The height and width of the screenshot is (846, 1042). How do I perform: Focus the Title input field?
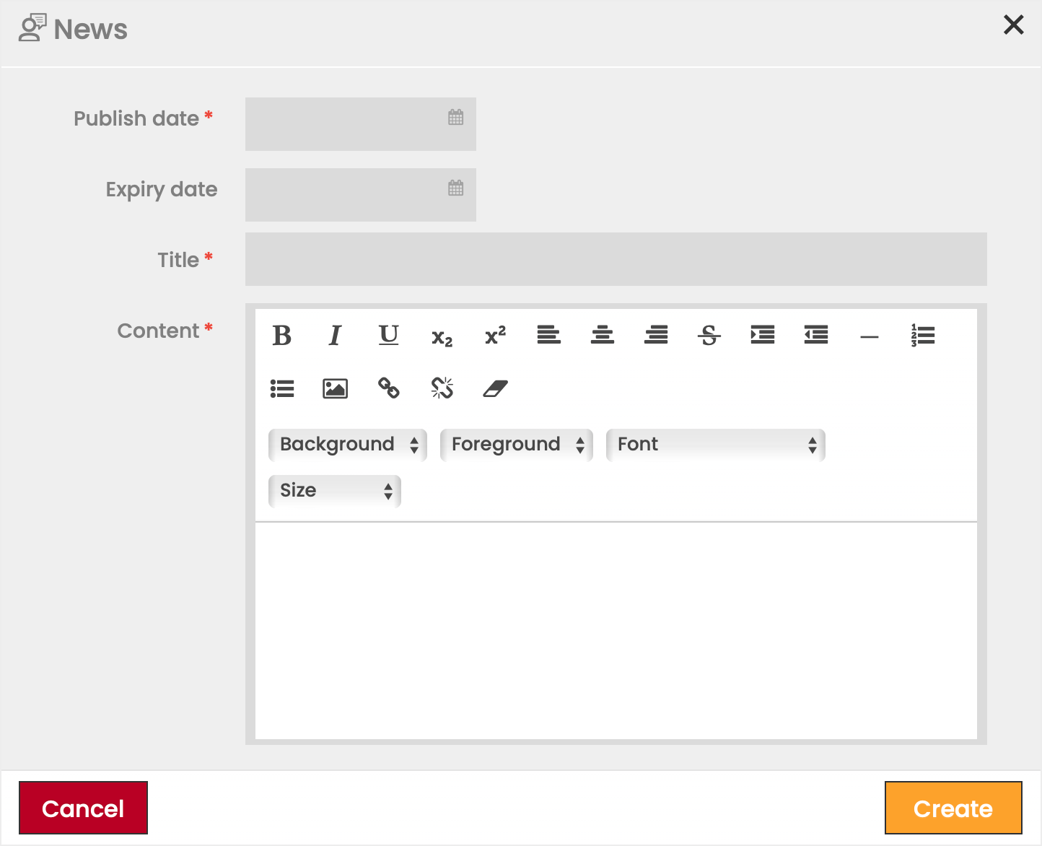616,259
